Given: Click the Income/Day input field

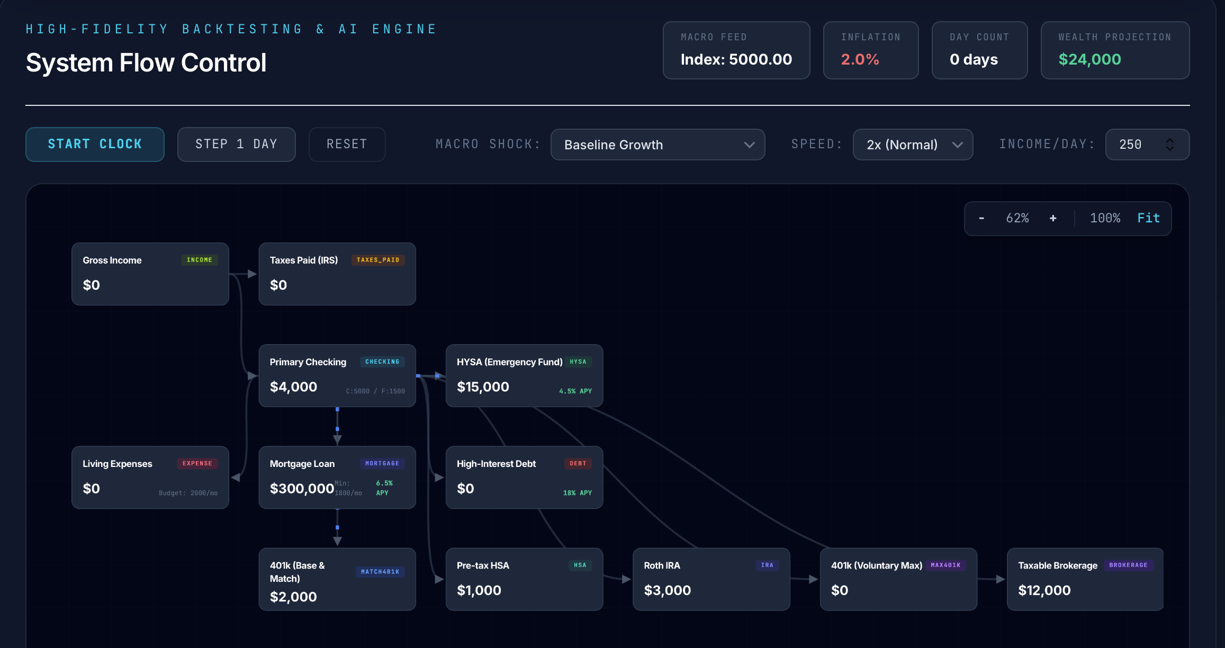Looking at the screenshot, I should [x=1147, y=145].
